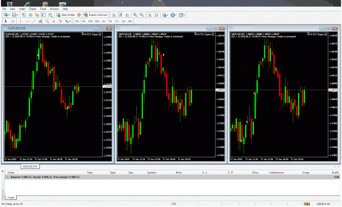Switch to the M1 timeframe
This screenshot has width=342, height=207.
(77, 21)
